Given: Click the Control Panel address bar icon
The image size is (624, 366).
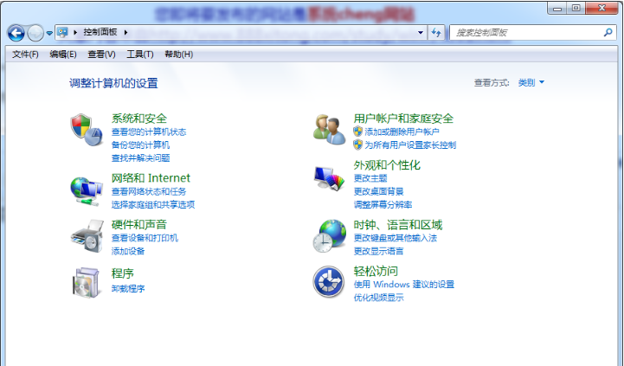Looking at the screenshot, I should [62, 32].
